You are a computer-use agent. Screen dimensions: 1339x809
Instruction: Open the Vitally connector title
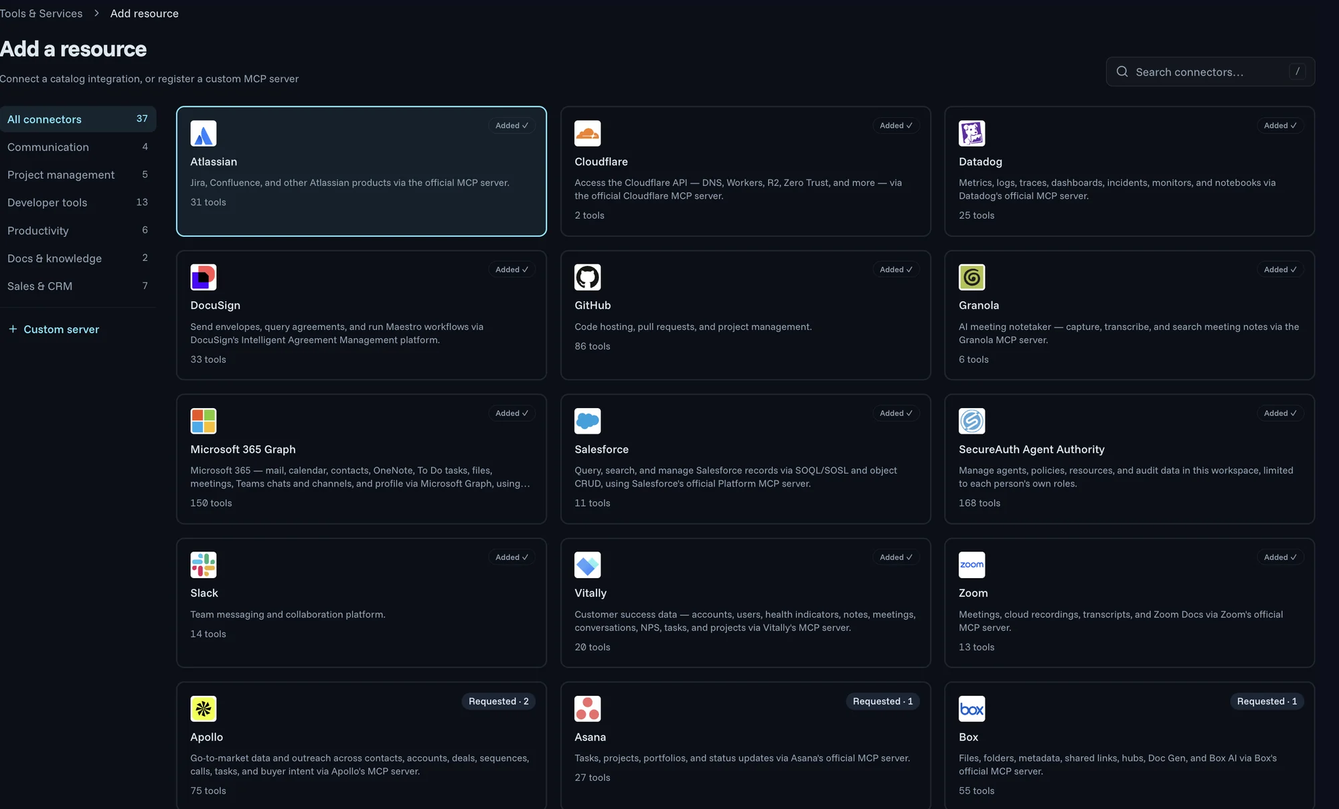[590, 593]
